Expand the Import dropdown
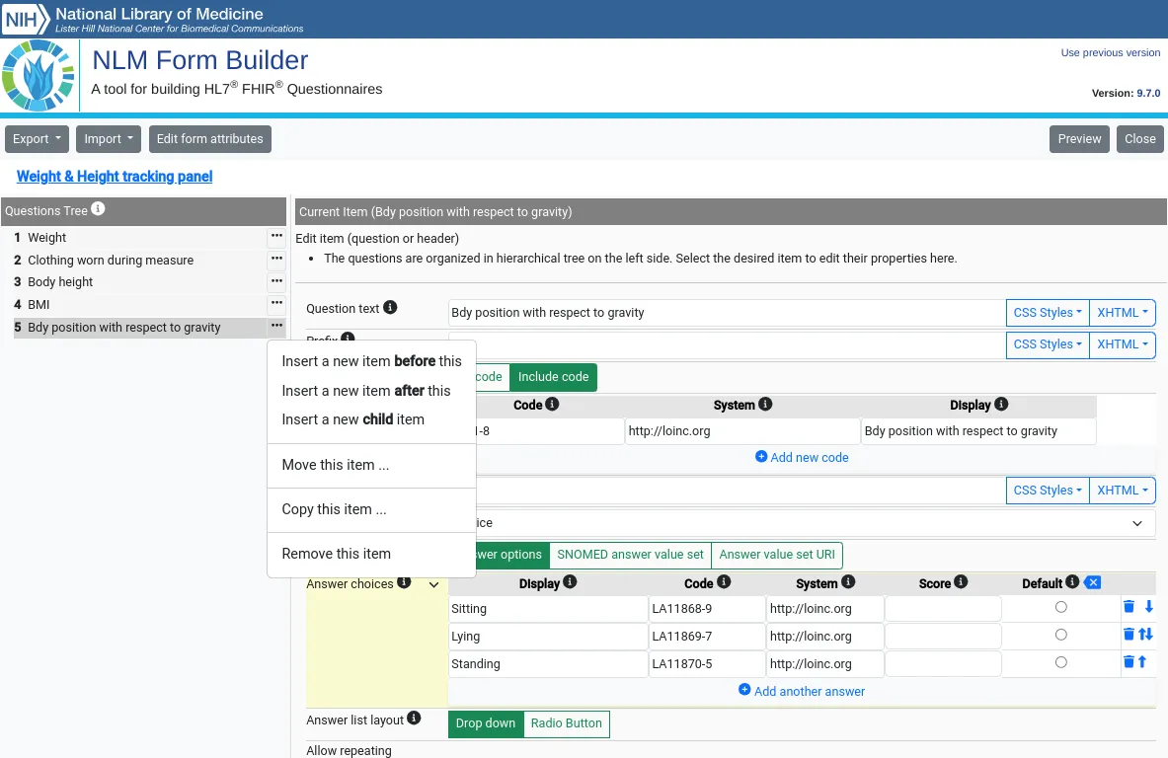The height and width of the screenshot is (758, 1168). [109, 139]
